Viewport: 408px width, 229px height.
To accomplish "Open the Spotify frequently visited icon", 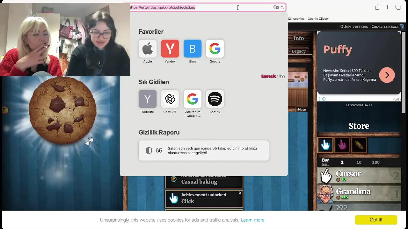I will [x=215, y=99].
